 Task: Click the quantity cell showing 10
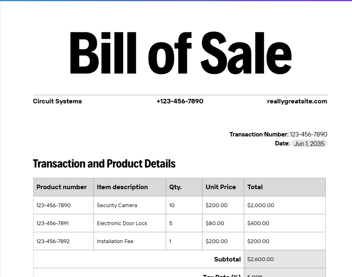point(184,205)
